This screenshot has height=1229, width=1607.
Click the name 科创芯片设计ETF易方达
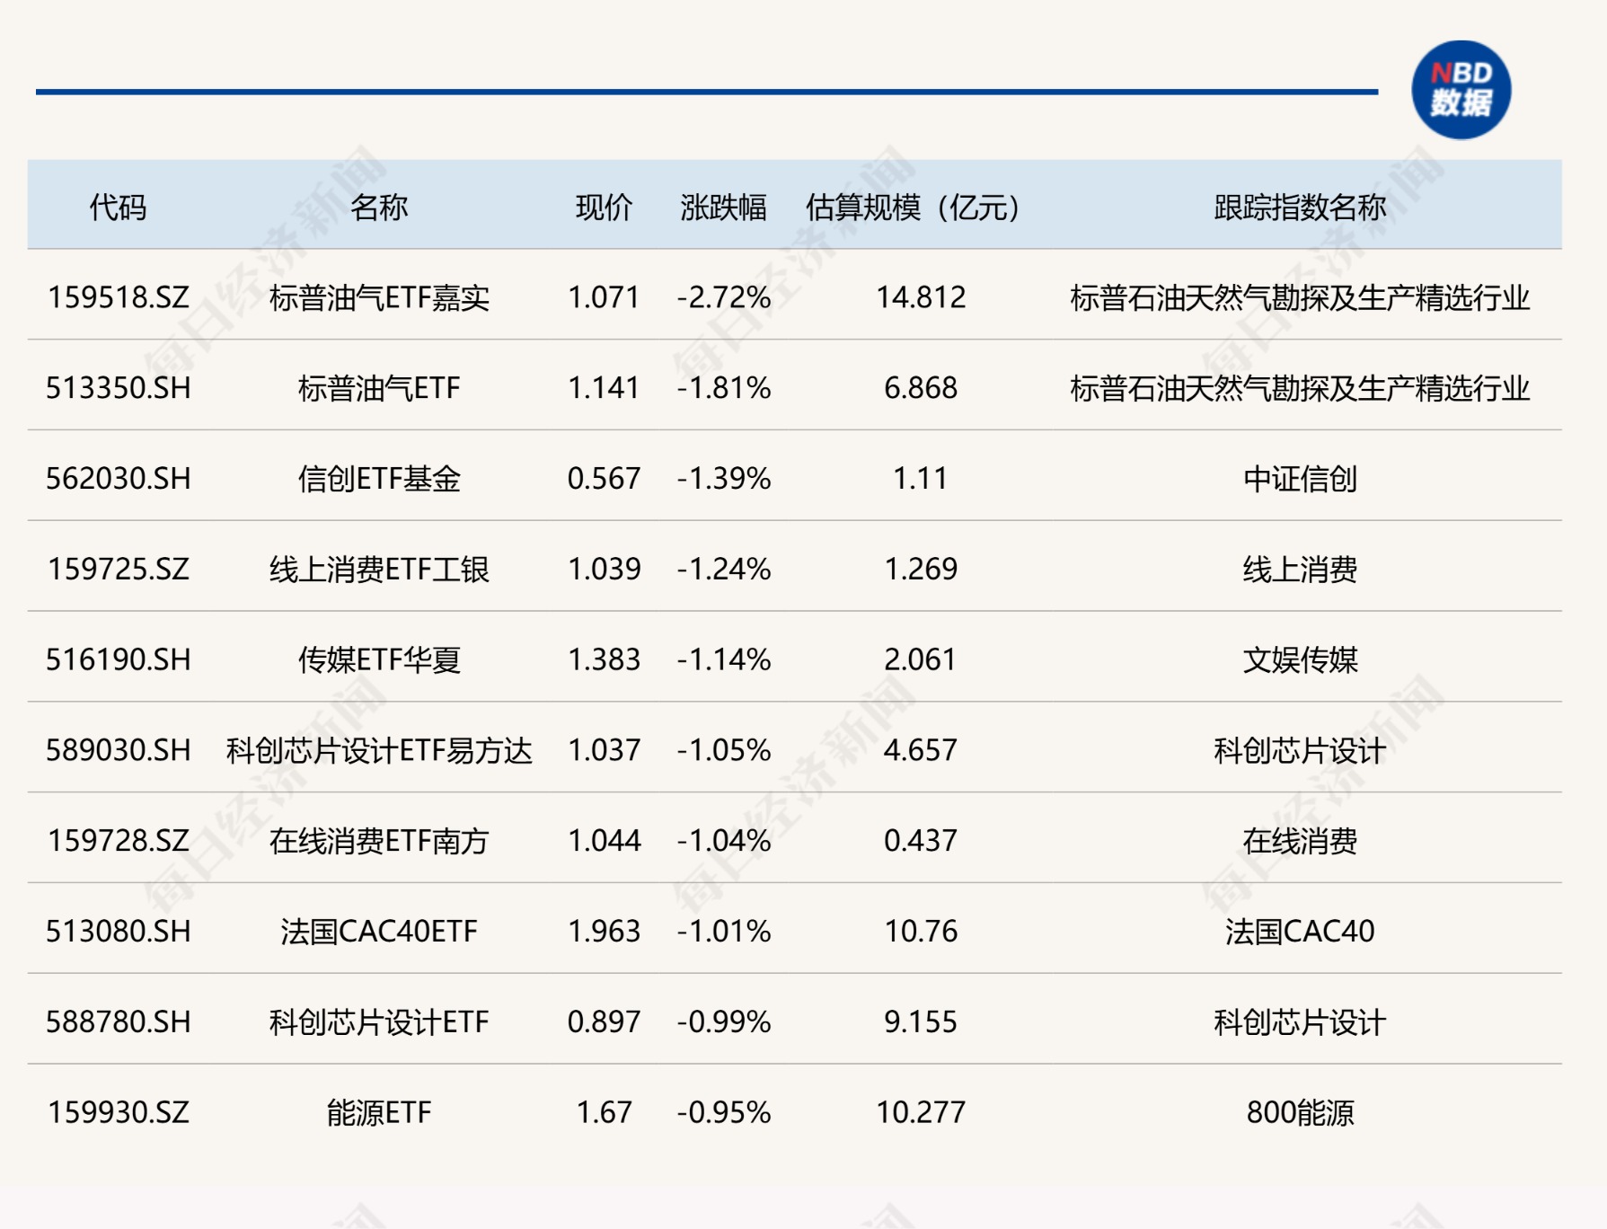379,750
